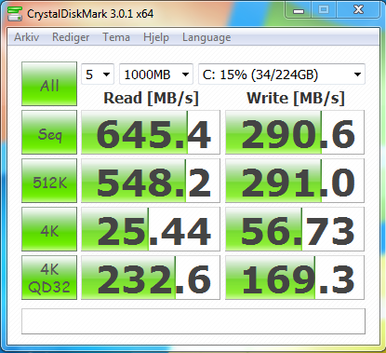386x353 pixels.
Task: Click the empty comment field at bottom
Action: point(193,321)
